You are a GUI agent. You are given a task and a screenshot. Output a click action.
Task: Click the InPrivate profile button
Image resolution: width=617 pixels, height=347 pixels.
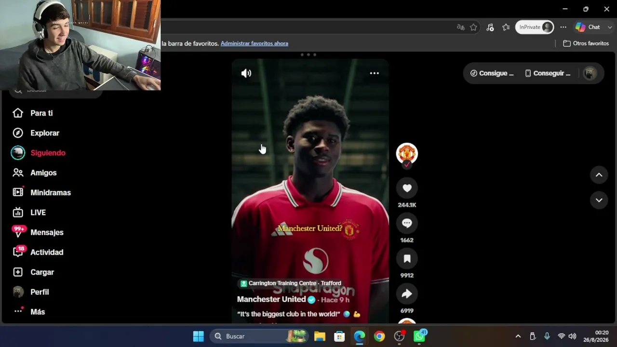[x=535, y=27]
